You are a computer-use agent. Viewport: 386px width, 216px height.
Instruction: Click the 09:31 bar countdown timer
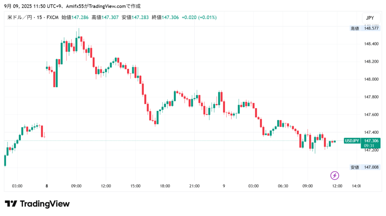[x=368, y=146]
